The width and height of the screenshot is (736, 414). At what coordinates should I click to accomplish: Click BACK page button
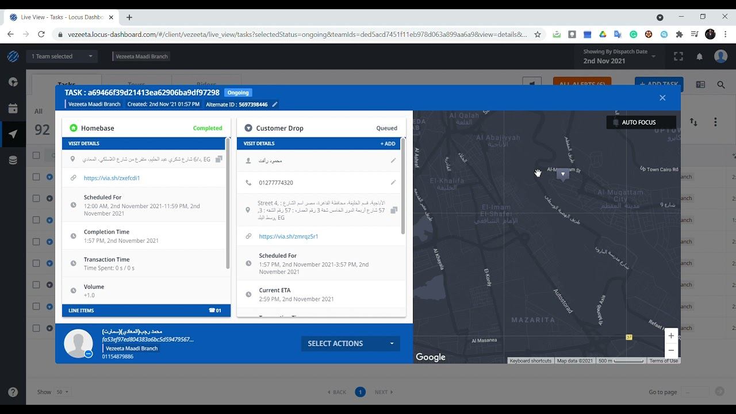tap(337, 392)
